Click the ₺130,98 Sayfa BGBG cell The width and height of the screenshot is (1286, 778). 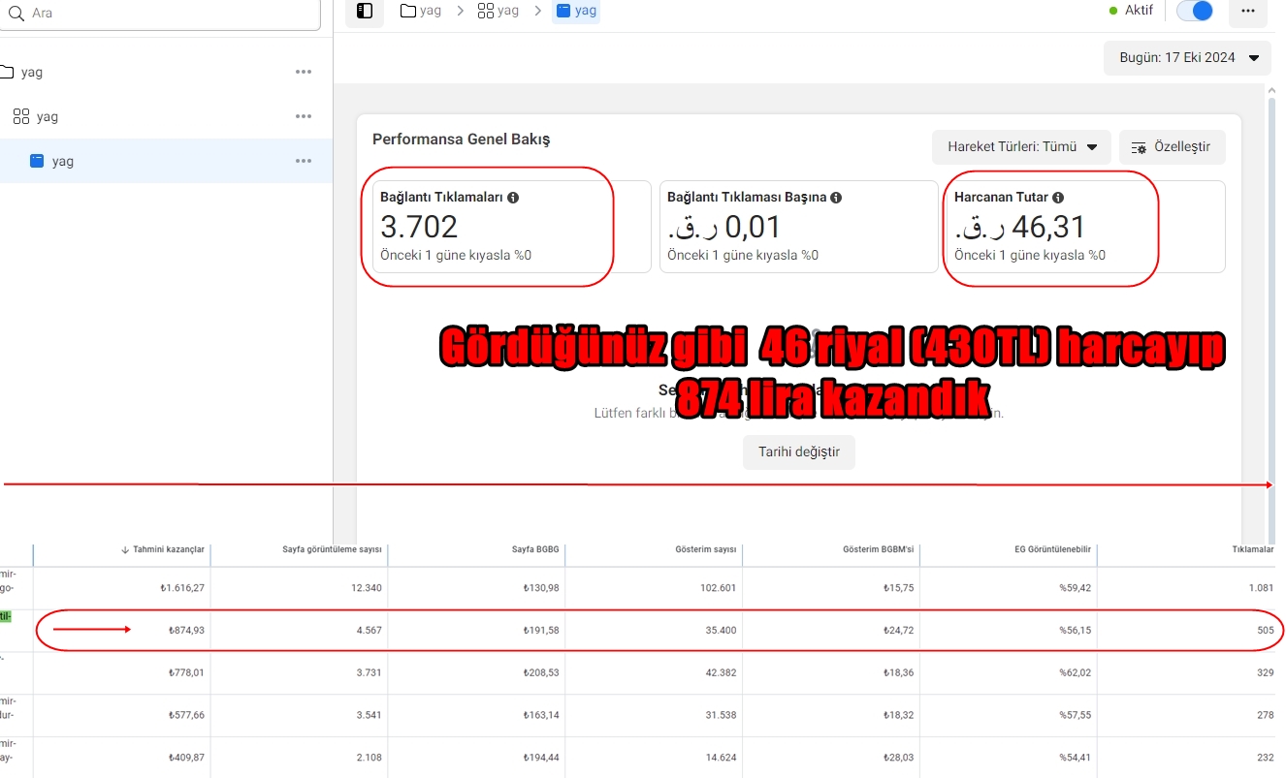click(541, 588)
